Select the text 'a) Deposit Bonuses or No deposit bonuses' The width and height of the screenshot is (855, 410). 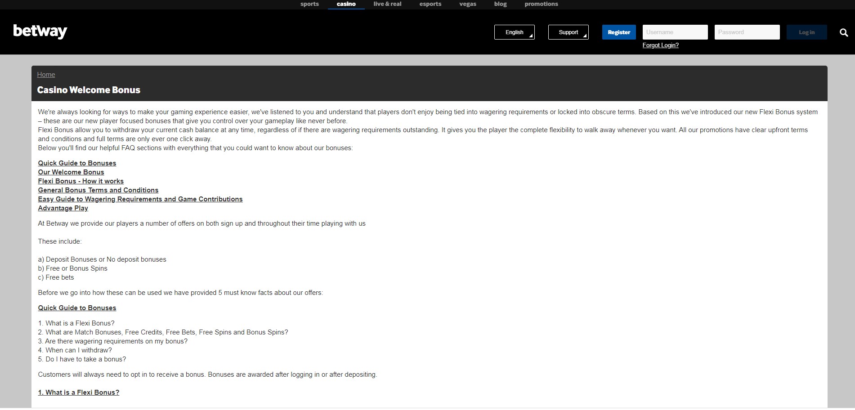click(102, 259)
